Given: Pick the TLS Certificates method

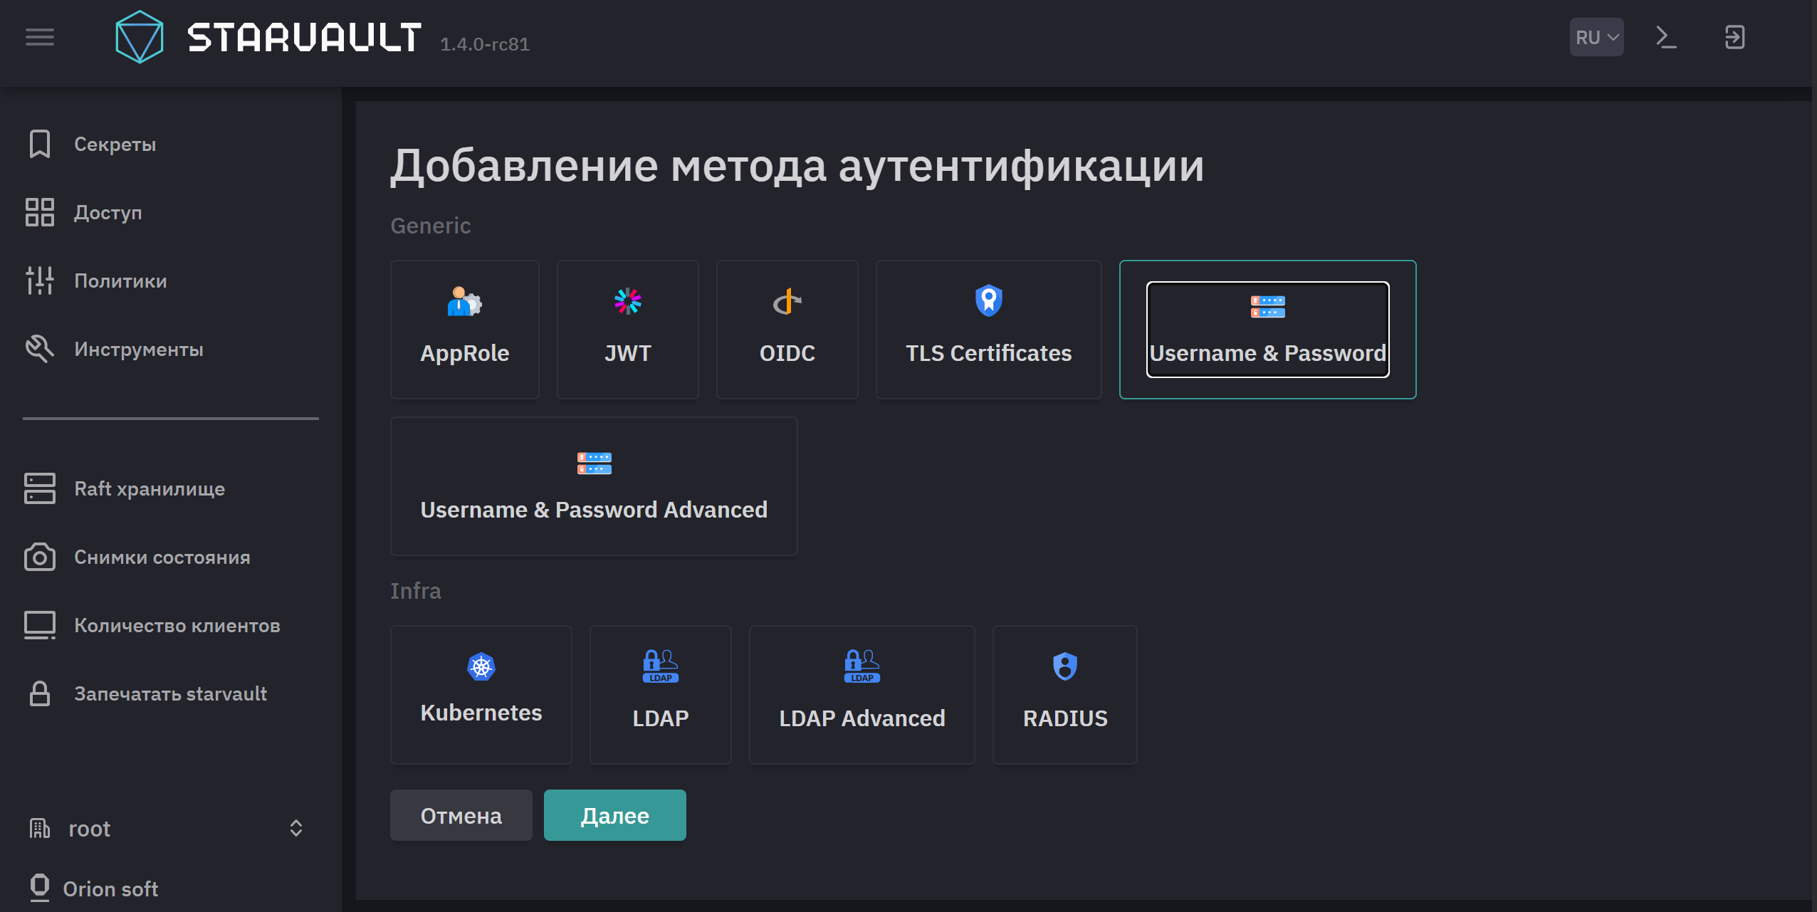Looking at the screenshot, I should point(989,330).
